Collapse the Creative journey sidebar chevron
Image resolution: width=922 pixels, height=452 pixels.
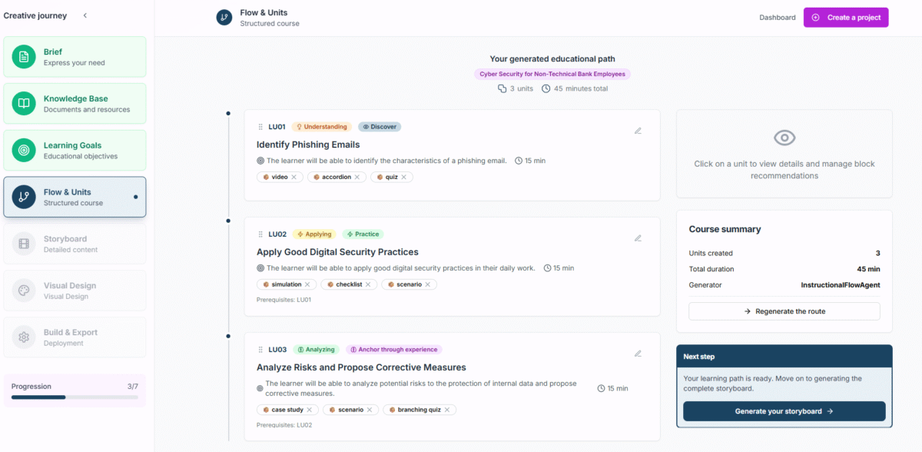(x=85, y=15)
